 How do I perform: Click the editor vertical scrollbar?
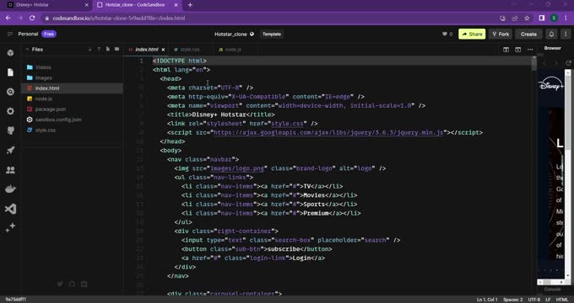pyautogui.click(x=534, y=64)
